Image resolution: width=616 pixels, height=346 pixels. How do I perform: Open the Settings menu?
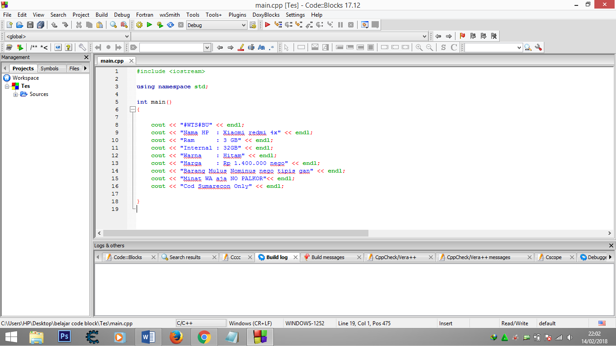pos(295,15)
